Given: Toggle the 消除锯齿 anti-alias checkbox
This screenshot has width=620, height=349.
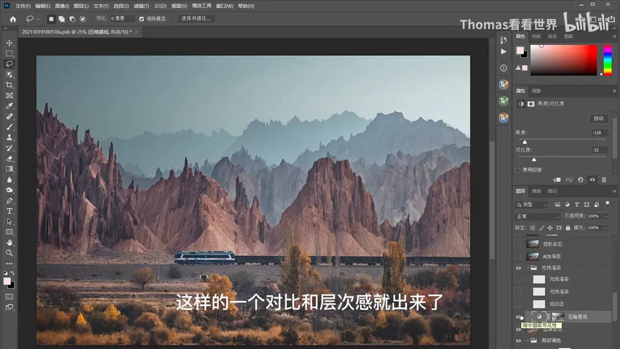Looking at the screenshot, I should click(142, 19).
